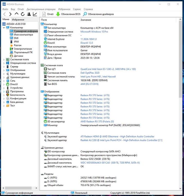The width and height of the screenshot is (184, 196).
Task: Expand the Мультимедиа tree node
Action: (x=4, y=74)
